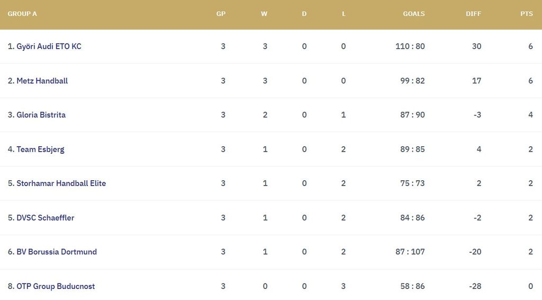Click the GOALS column header
Screen dimensions: 542x300
click(414, 14)
